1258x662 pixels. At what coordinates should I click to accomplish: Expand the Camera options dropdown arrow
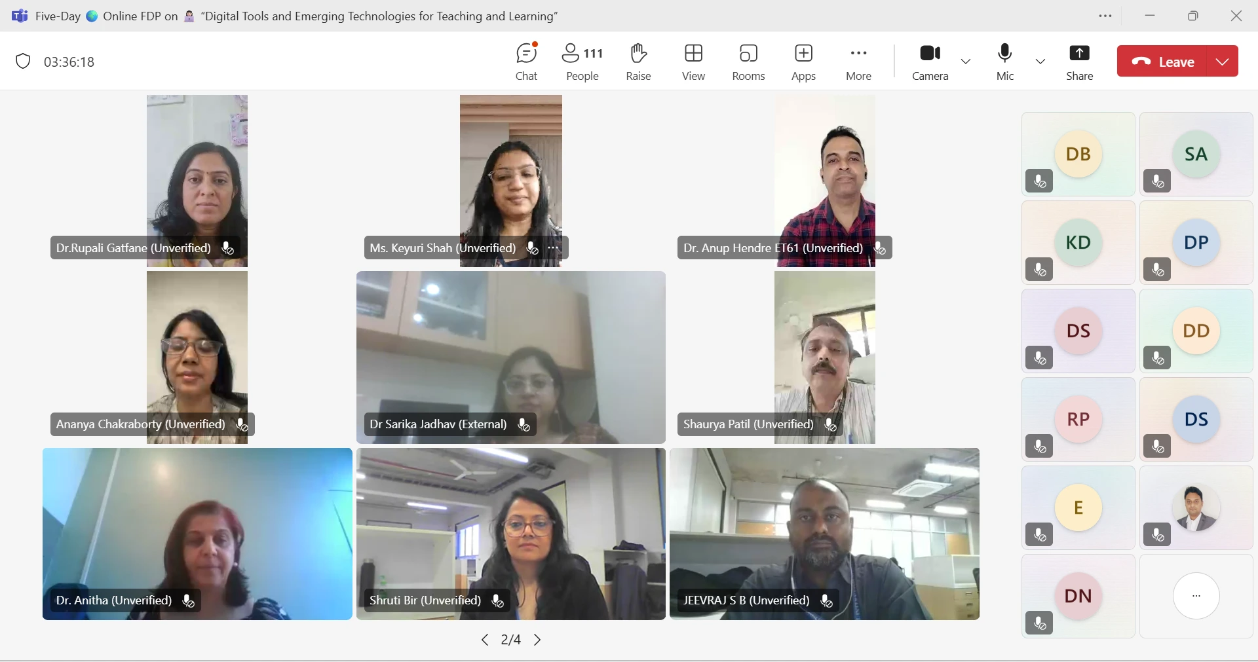click(x=966, y=62)
